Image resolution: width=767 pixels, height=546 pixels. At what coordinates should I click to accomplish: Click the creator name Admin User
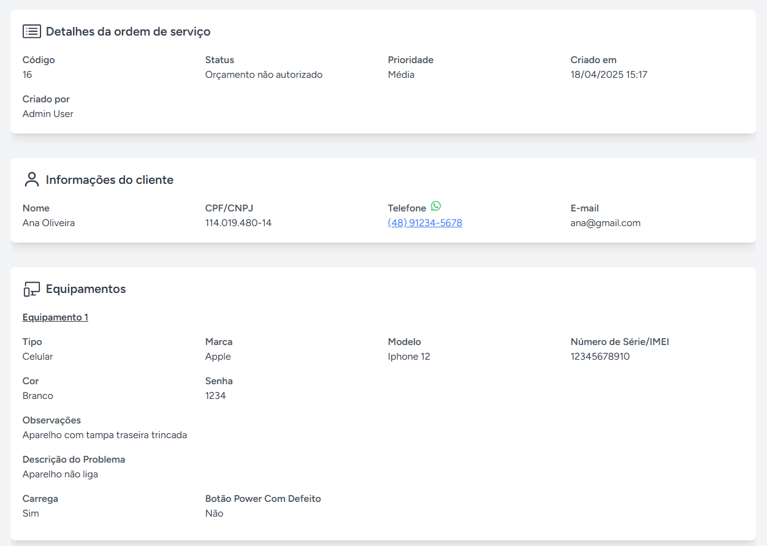[x=48, y=114]
